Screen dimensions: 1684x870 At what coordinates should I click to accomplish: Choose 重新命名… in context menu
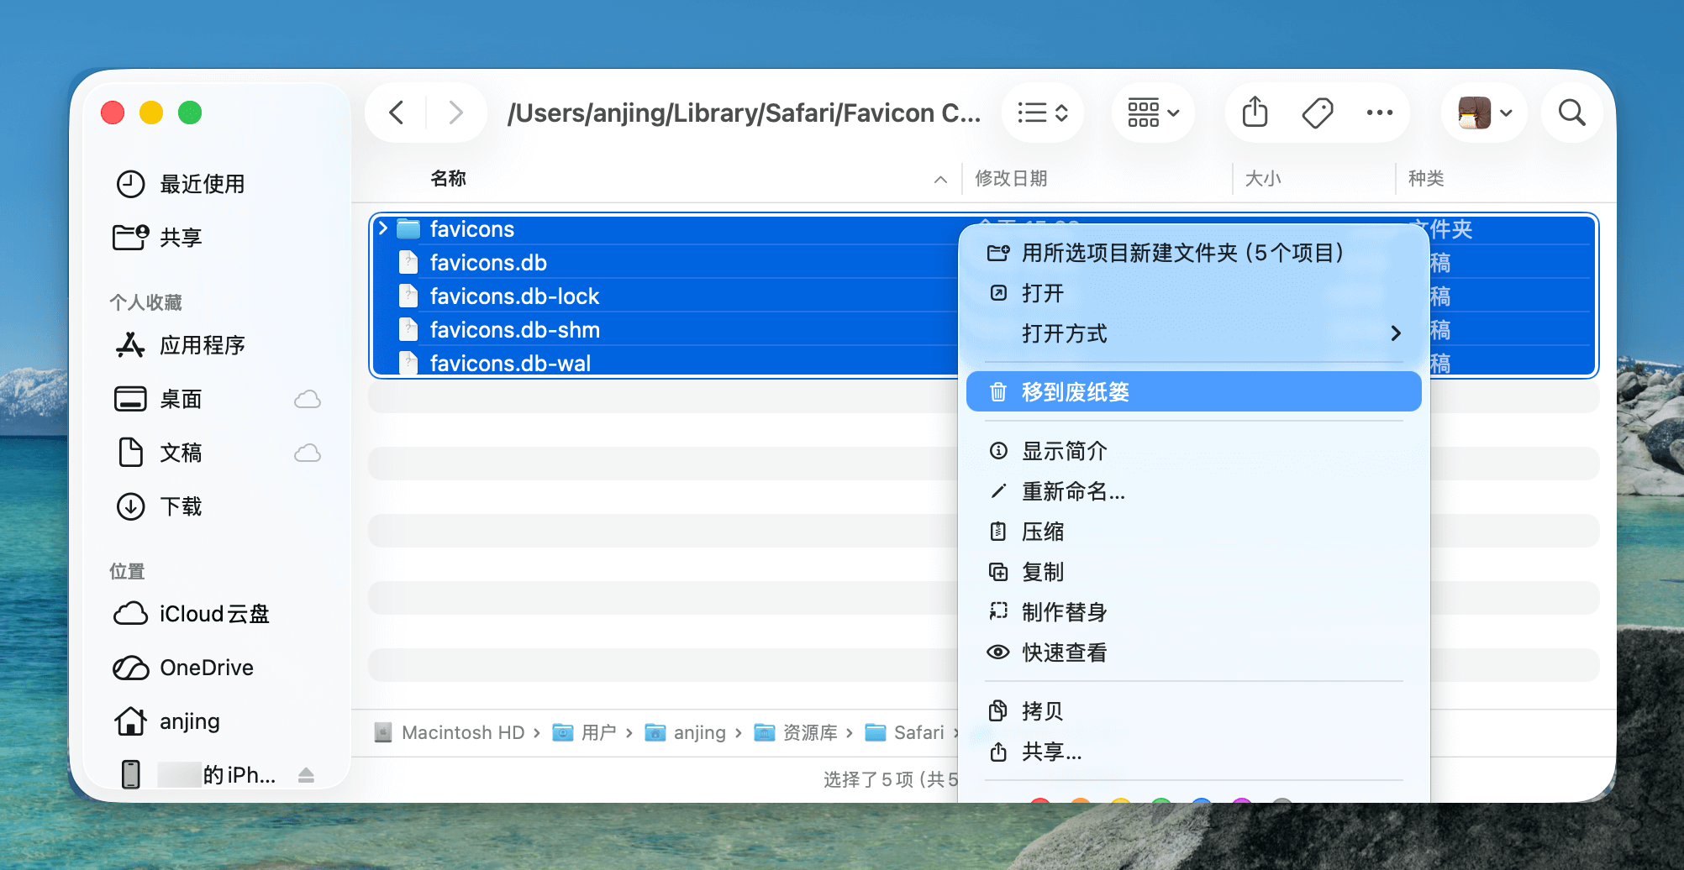(1193, 491)
